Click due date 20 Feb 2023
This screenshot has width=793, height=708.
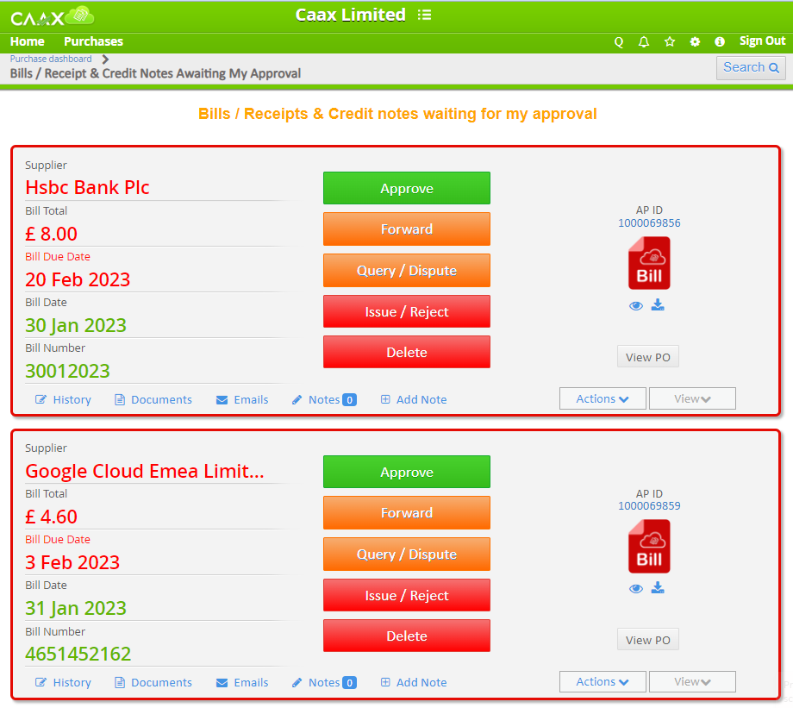point(78,279)
